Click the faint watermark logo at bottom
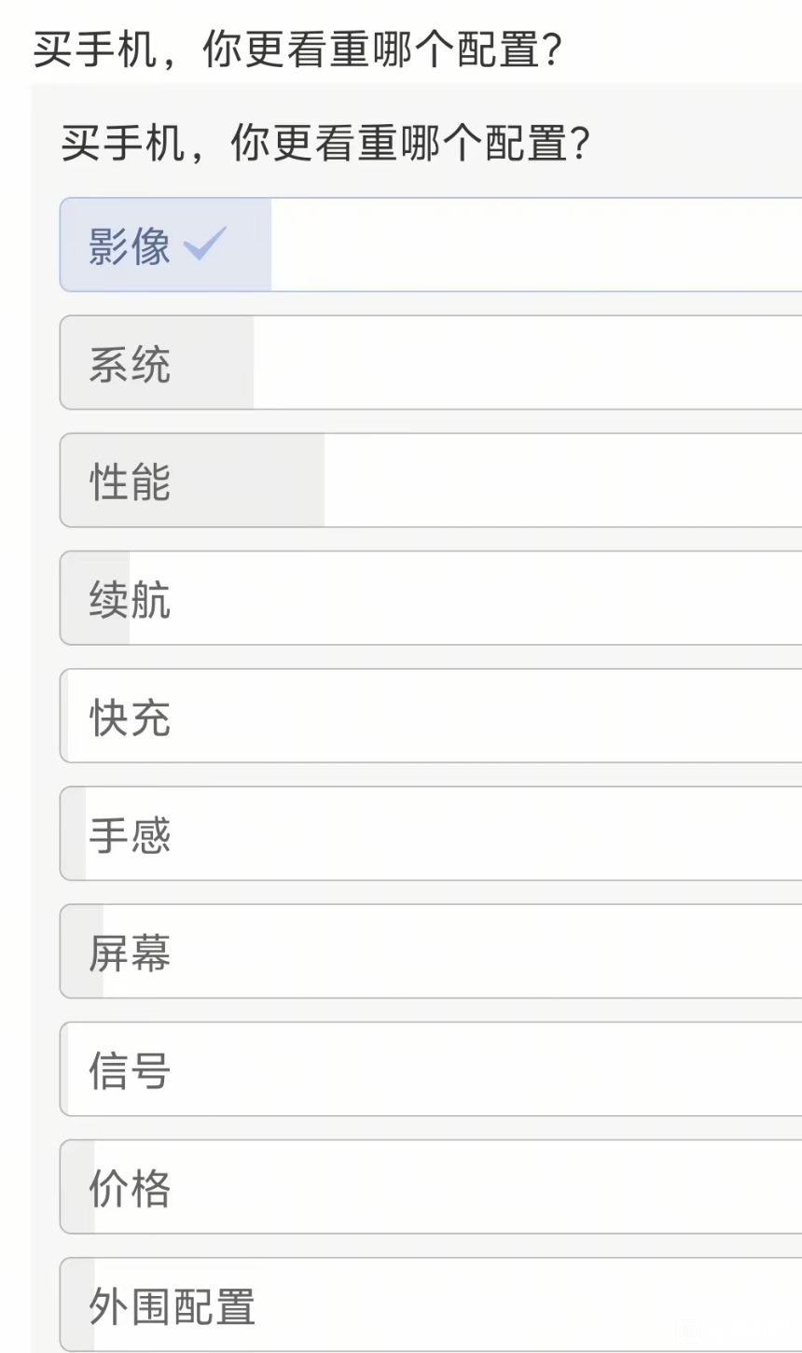Viewport: 802px width, 1353px height. (690, 1330)
